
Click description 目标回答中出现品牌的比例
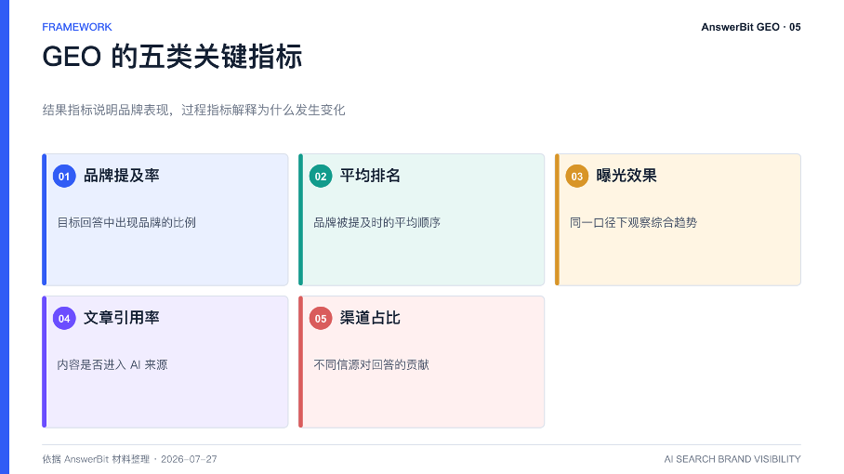click(126, 223)
